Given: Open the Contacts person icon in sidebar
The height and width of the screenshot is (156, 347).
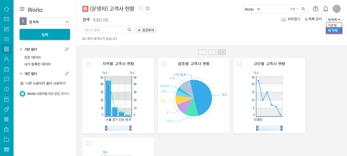Looking at the screenshot, I should pos(7,59).
